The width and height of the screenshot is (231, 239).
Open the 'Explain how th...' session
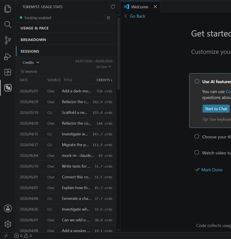click(x=66, y=188)
